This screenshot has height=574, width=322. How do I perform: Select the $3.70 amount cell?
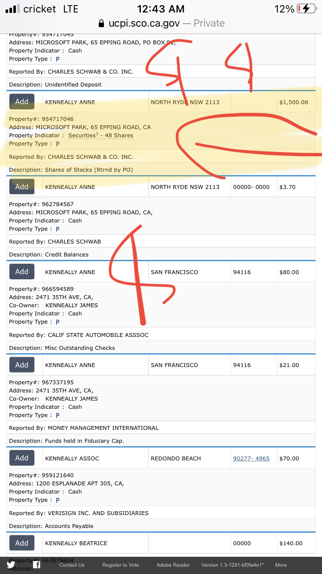pyautogui.click(x=296, y=187)
